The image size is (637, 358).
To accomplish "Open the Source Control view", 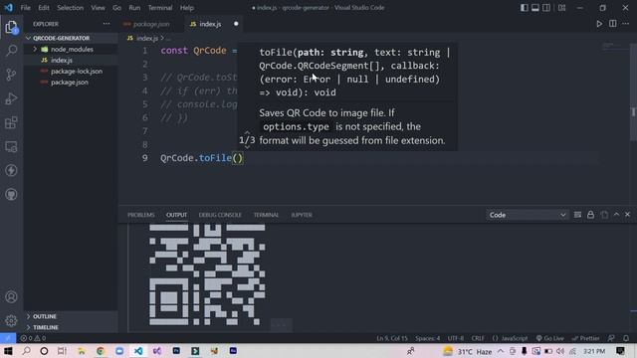I will pos(11,75).
